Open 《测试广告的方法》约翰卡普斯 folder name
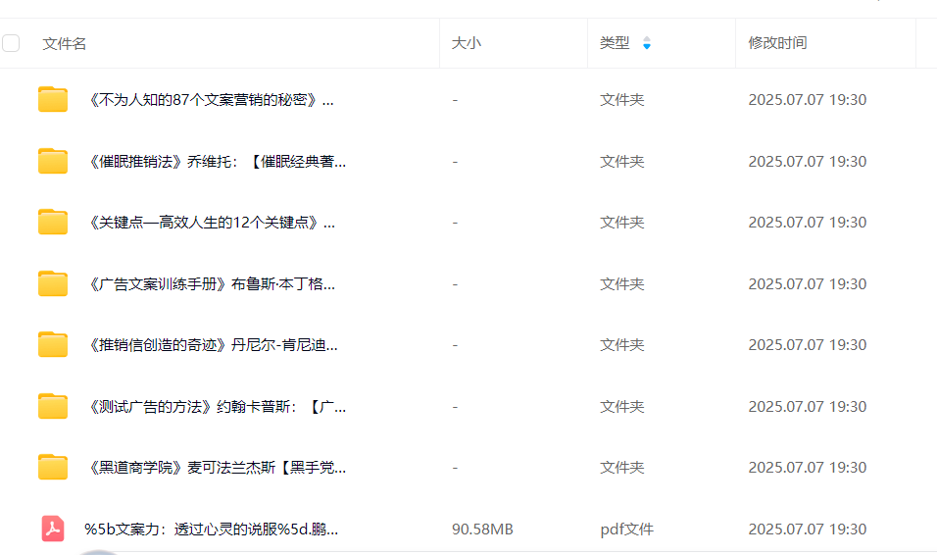 pyautogui.click(x=217, y=407)
